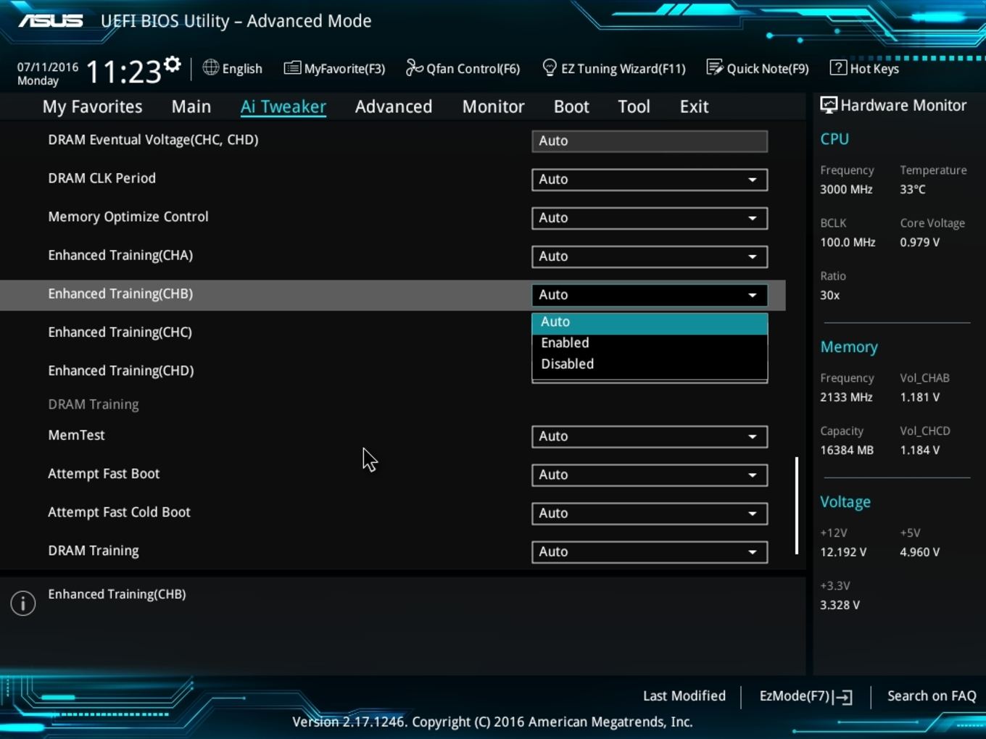Click memory capacity 16384 MB

tap(847, 450)
